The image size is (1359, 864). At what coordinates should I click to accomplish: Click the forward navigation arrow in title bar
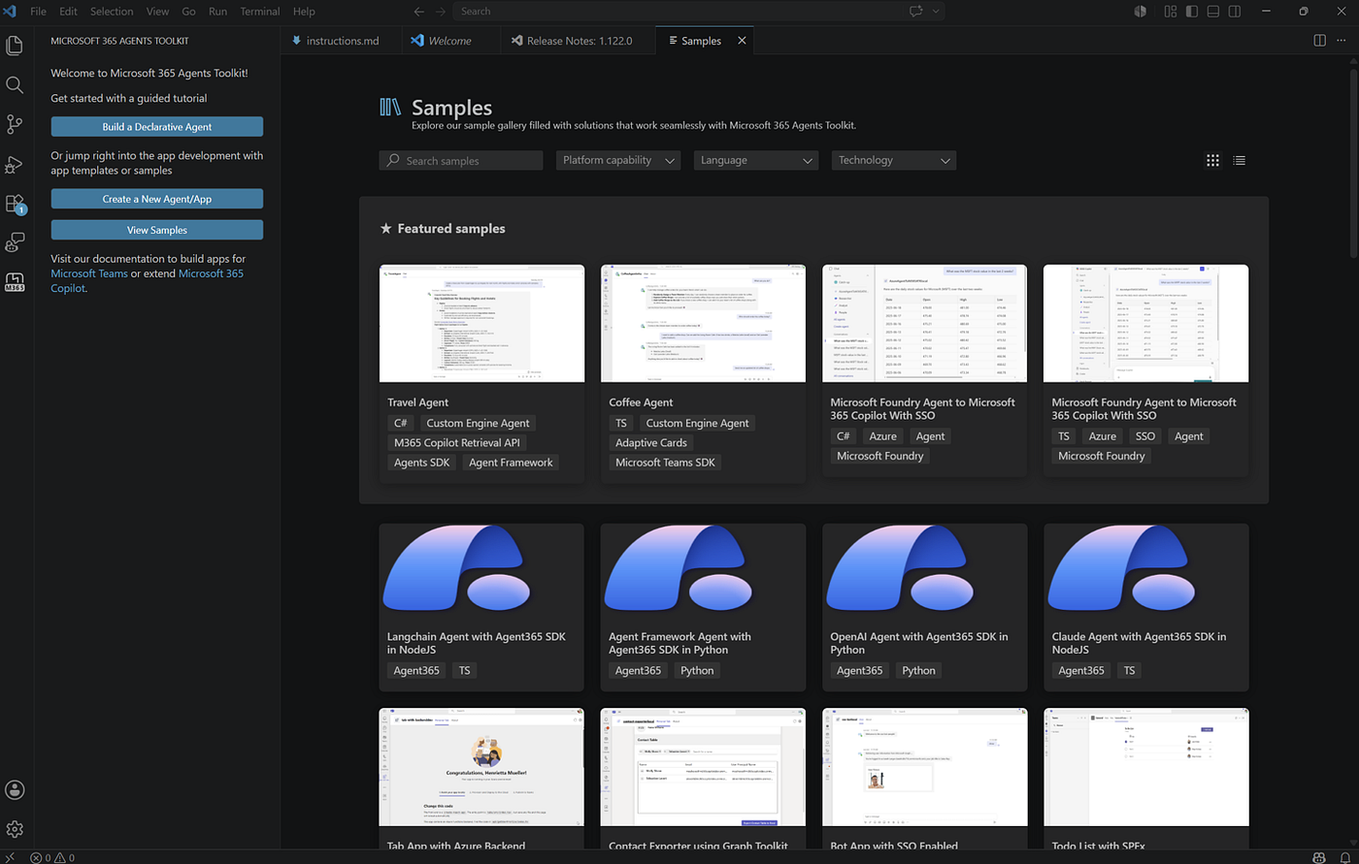tap(441, 12)
